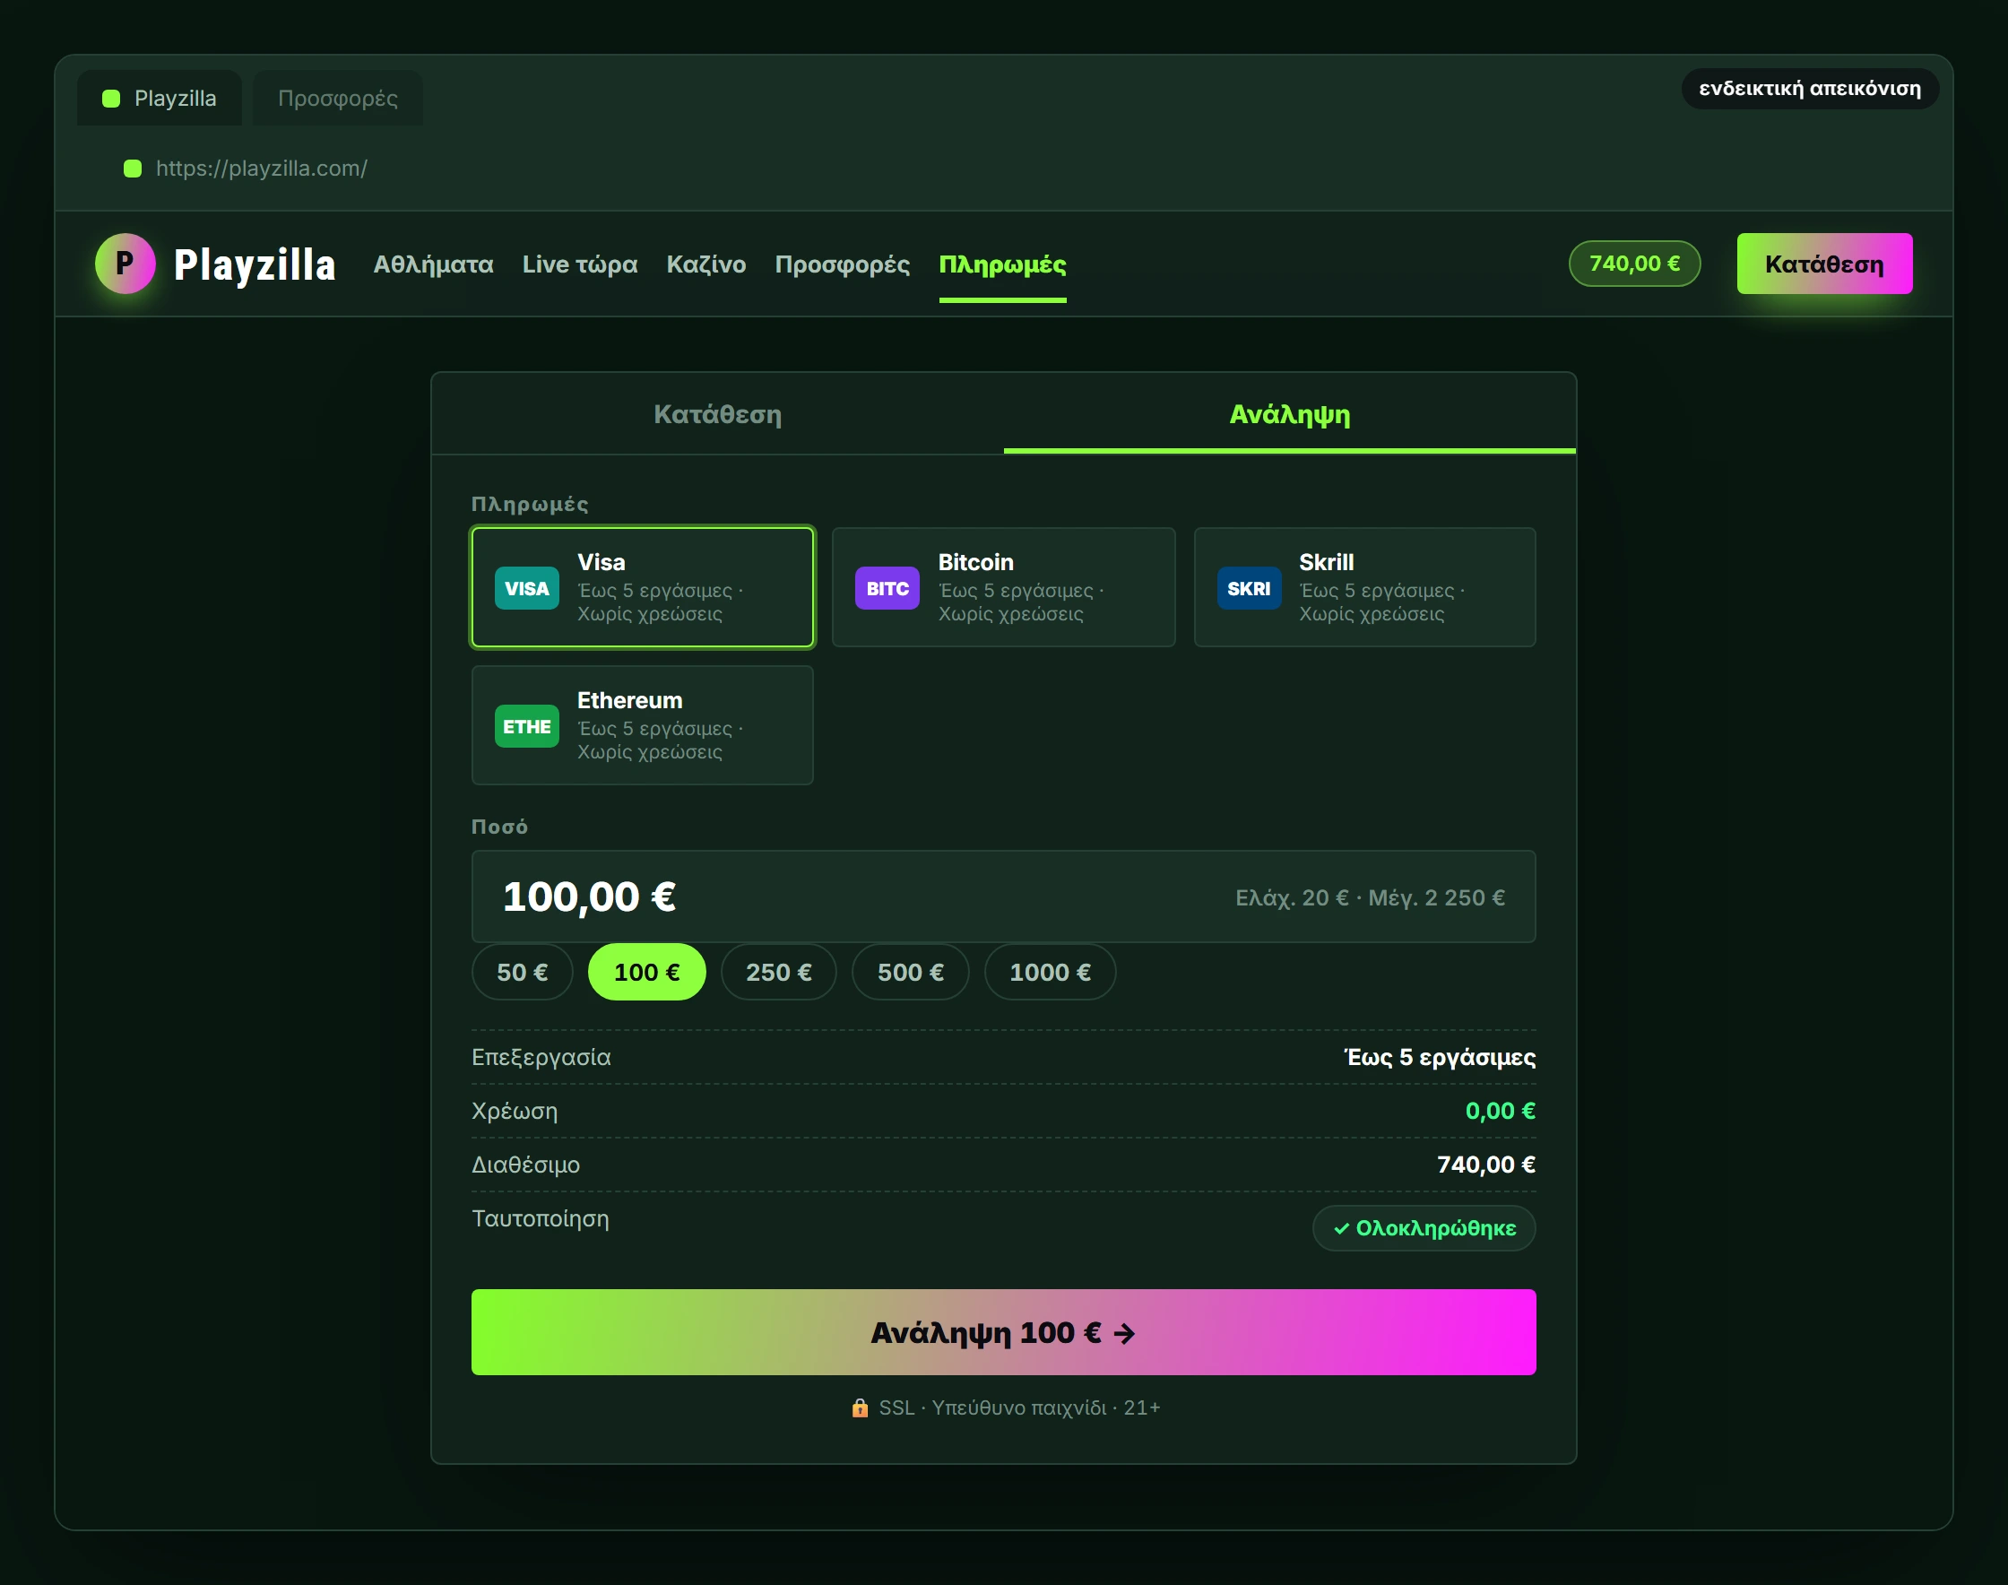This screenshot has height=1585, width=2008.
Task: Open the Προσφορές navigation item
Action: (x=843, y=264)
